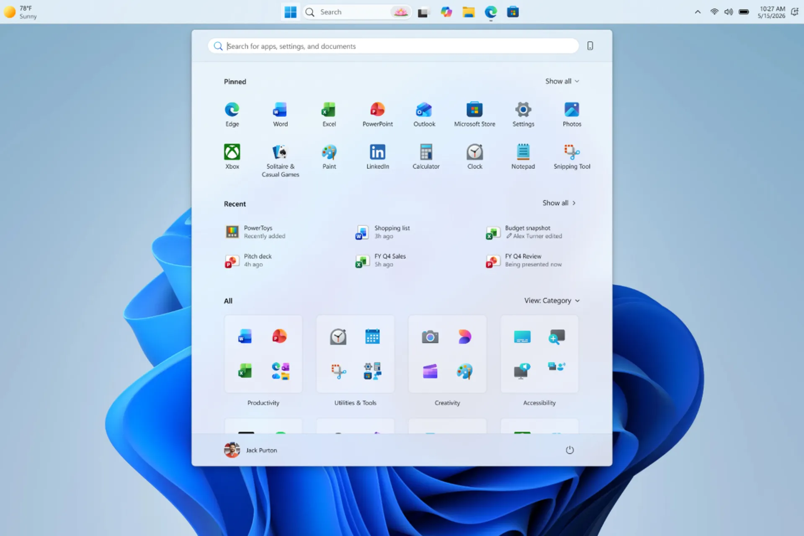The image size is (804, 536).
Task: Click the volume speaker icon in tray
Action: (x=728, y=12)
